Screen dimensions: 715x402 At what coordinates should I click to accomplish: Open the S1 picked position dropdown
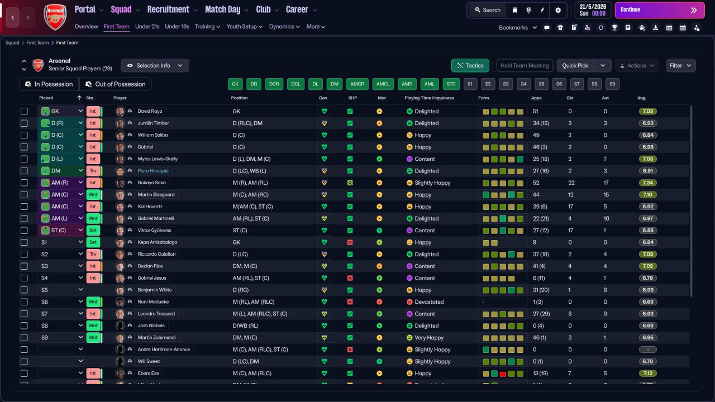pyautogui.click(x=61, y=242)
